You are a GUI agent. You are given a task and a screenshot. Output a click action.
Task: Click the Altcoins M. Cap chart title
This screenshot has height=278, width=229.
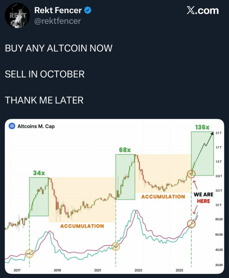coord(36,126)
